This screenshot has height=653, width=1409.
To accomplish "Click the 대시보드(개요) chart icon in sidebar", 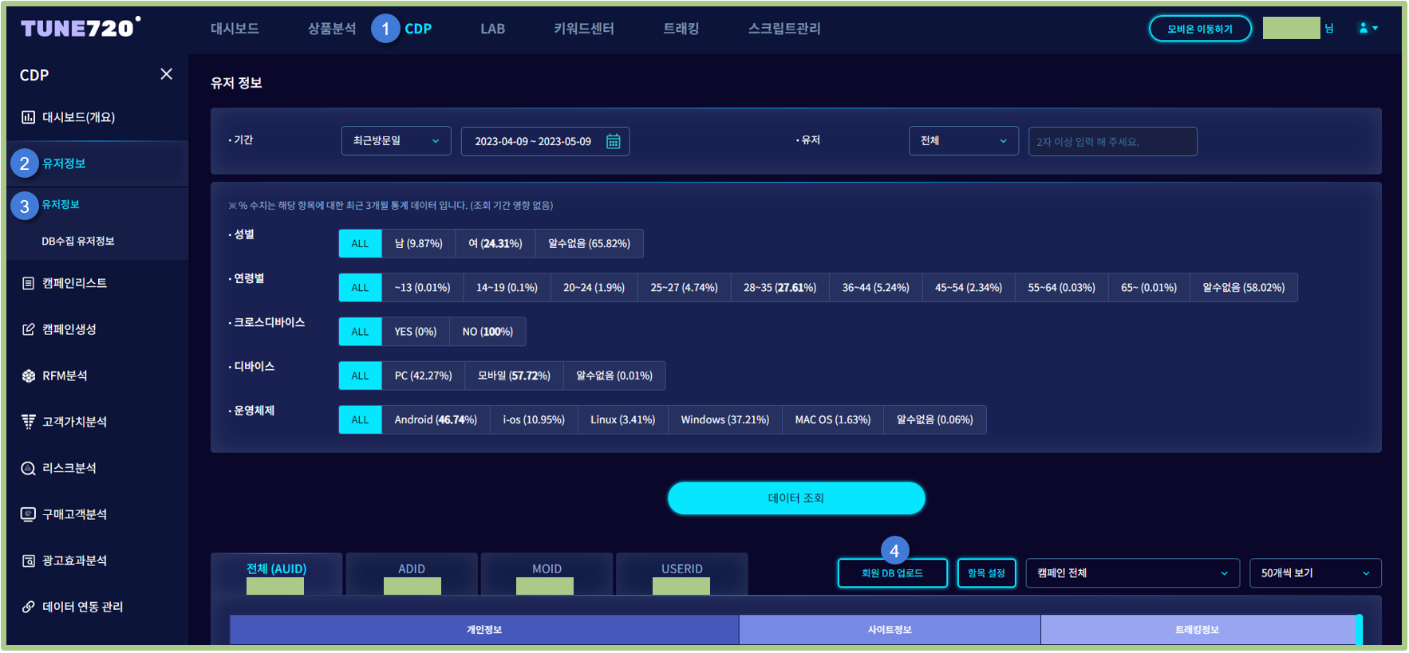I will [x=29, y=117].
